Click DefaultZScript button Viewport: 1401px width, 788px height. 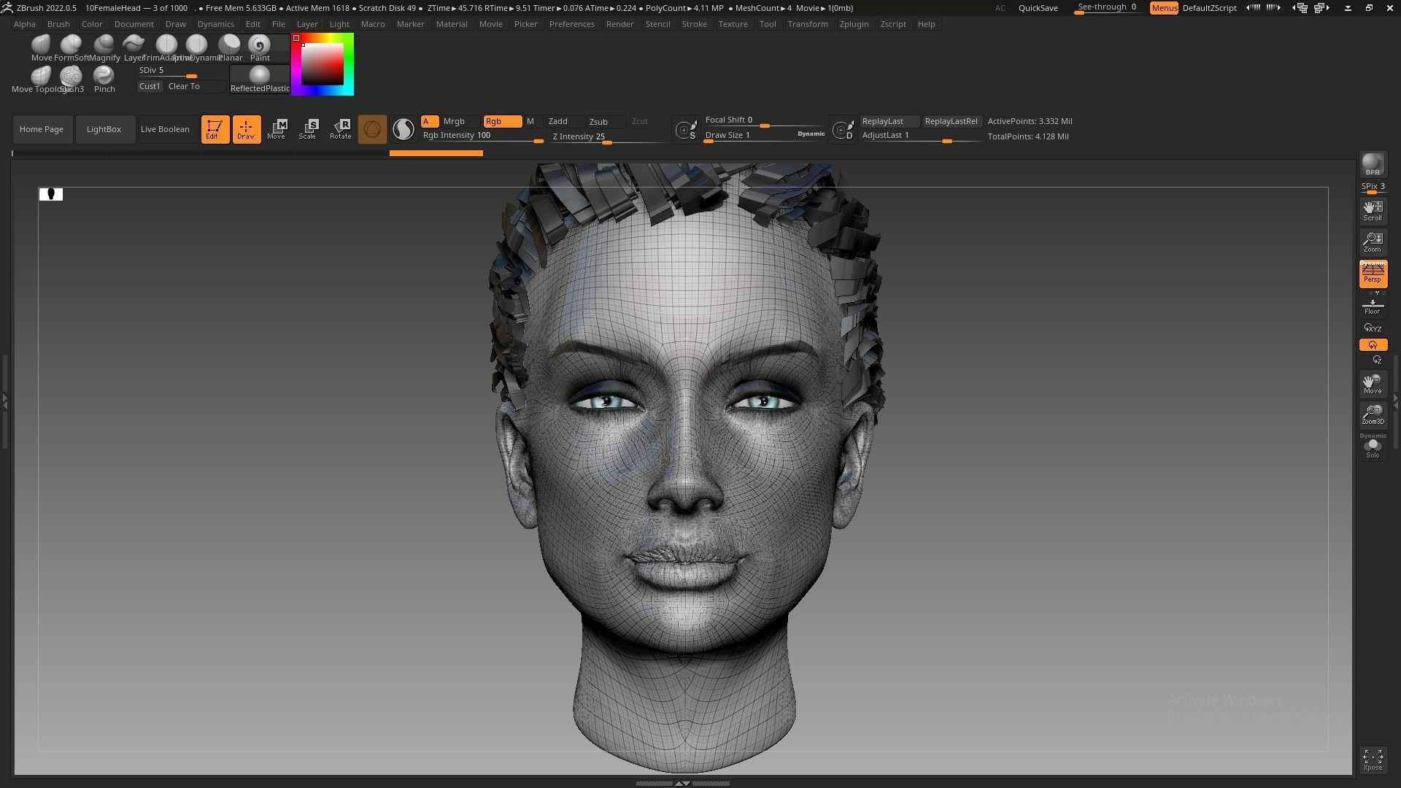point(1209,8)
